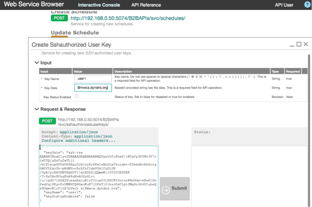312x207 pixels.
Task: Click the Required column header
Action: (x=293, y=71)
